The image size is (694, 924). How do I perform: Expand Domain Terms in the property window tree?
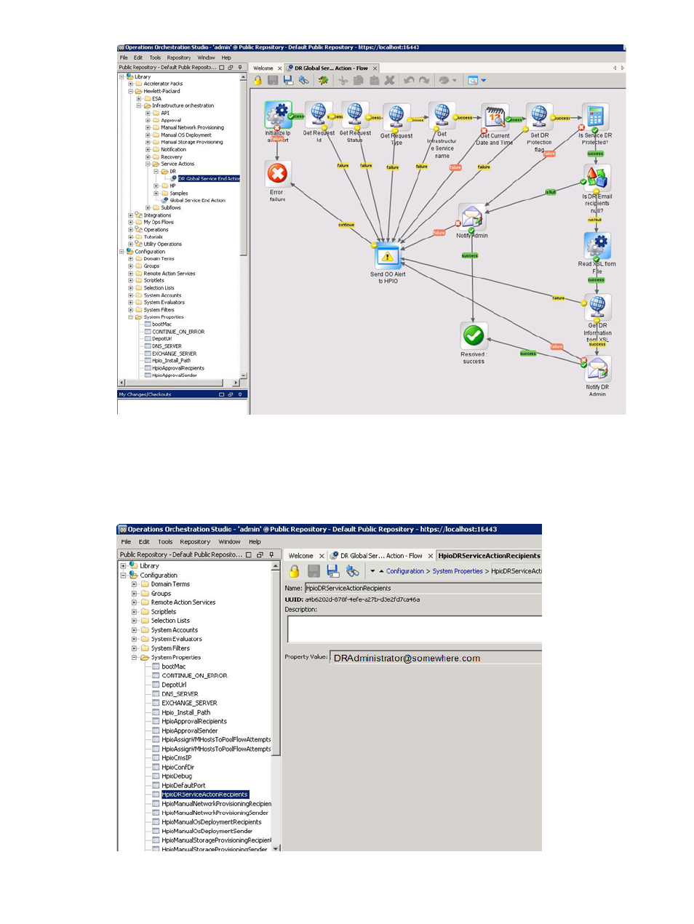pyautogui.click(x=135, y=584)
